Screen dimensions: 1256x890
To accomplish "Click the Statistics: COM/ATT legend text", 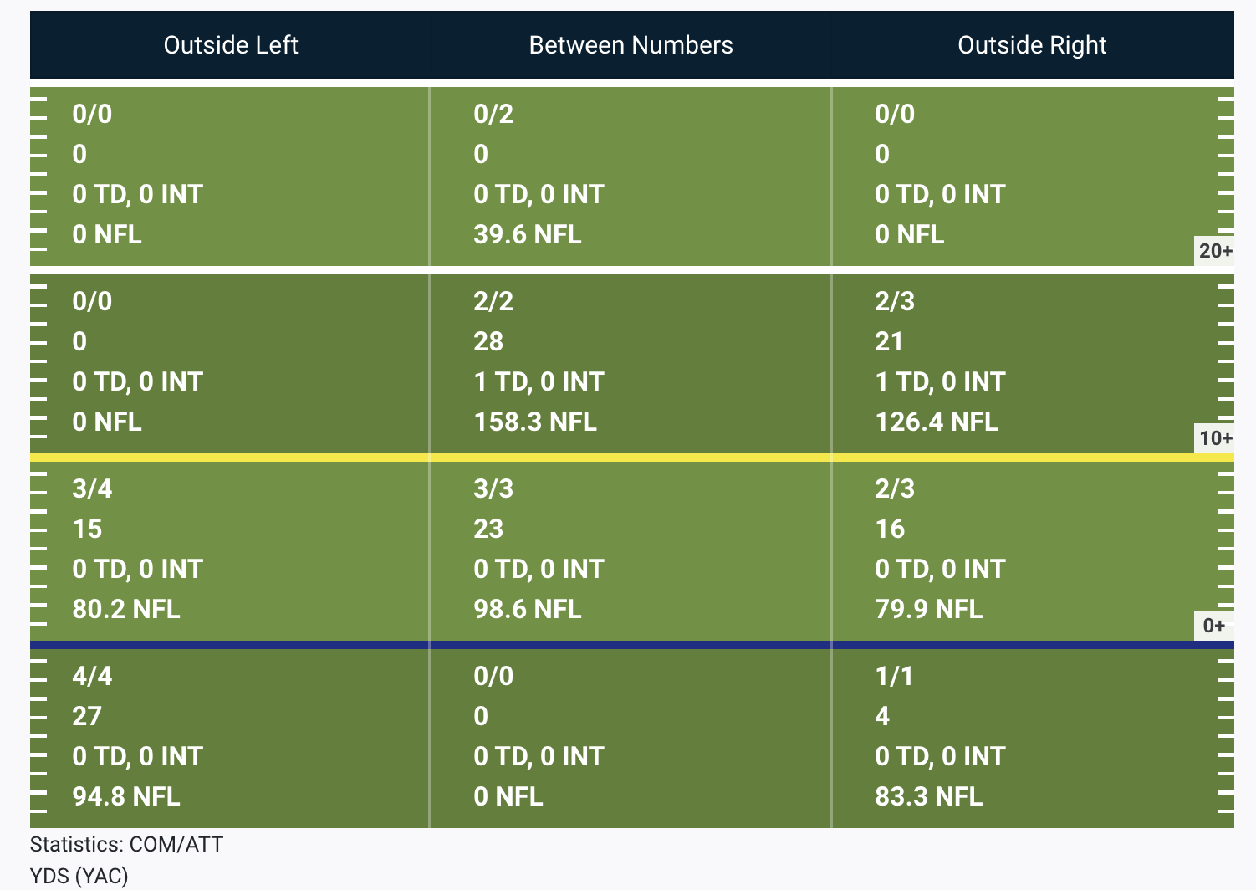I will click(x=126, y=844).
